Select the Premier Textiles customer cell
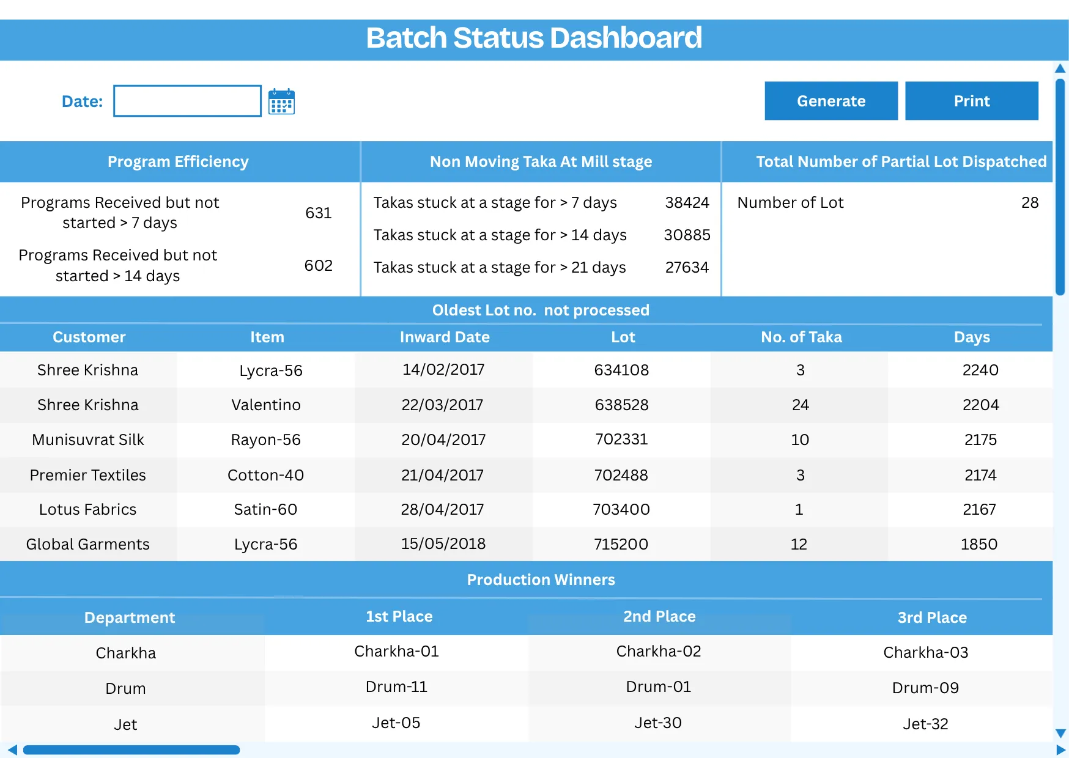The height and width of the screenshot is (758, 1069). (x=88, y=475)
